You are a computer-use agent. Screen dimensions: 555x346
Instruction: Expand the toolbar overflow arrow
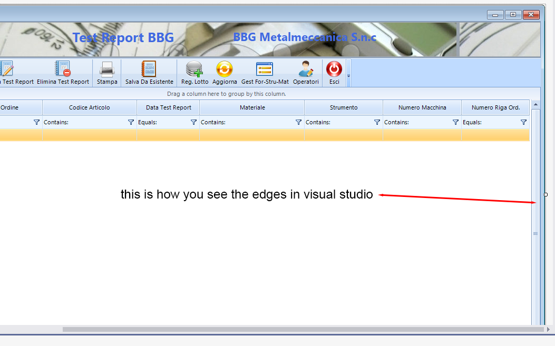pyautogui.click(x=348, y=73)
